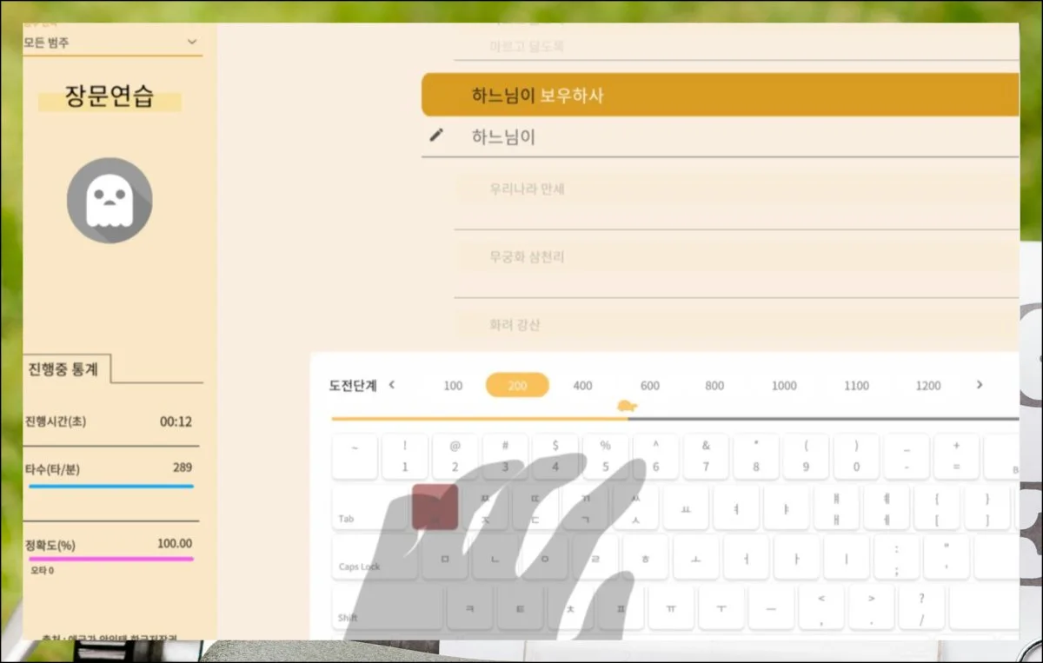
Task: Click the ghost avatar character icon
Action: [110, 200]
